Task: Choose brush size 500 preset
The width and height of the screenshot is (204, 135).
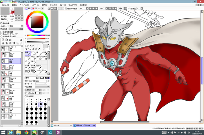Action: pyautogui.click(x=36, y=122)
